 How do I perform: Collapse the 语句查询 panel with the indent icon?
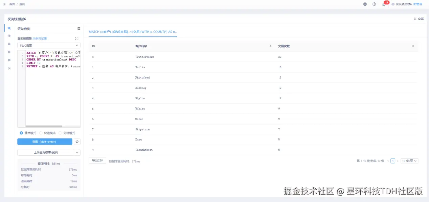coord(79,29)
